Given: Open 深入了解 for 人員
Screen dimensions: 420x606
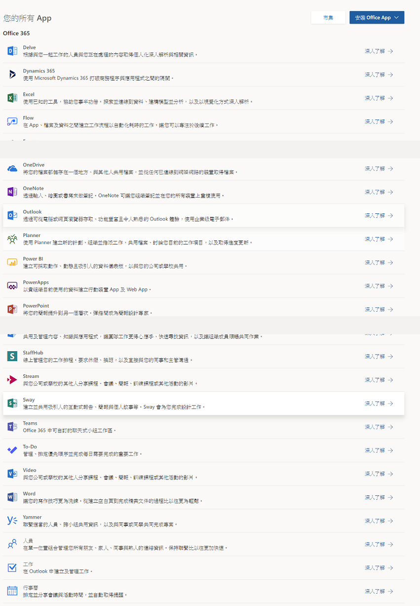Looking at the screenshot, I should point(379,544).
